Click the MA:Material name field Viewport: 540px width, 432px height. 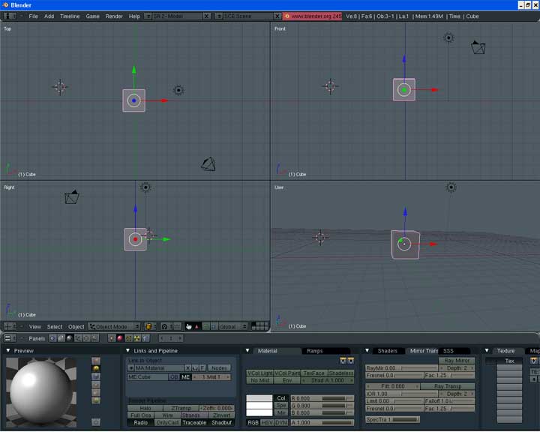click(x=160, y=367)
